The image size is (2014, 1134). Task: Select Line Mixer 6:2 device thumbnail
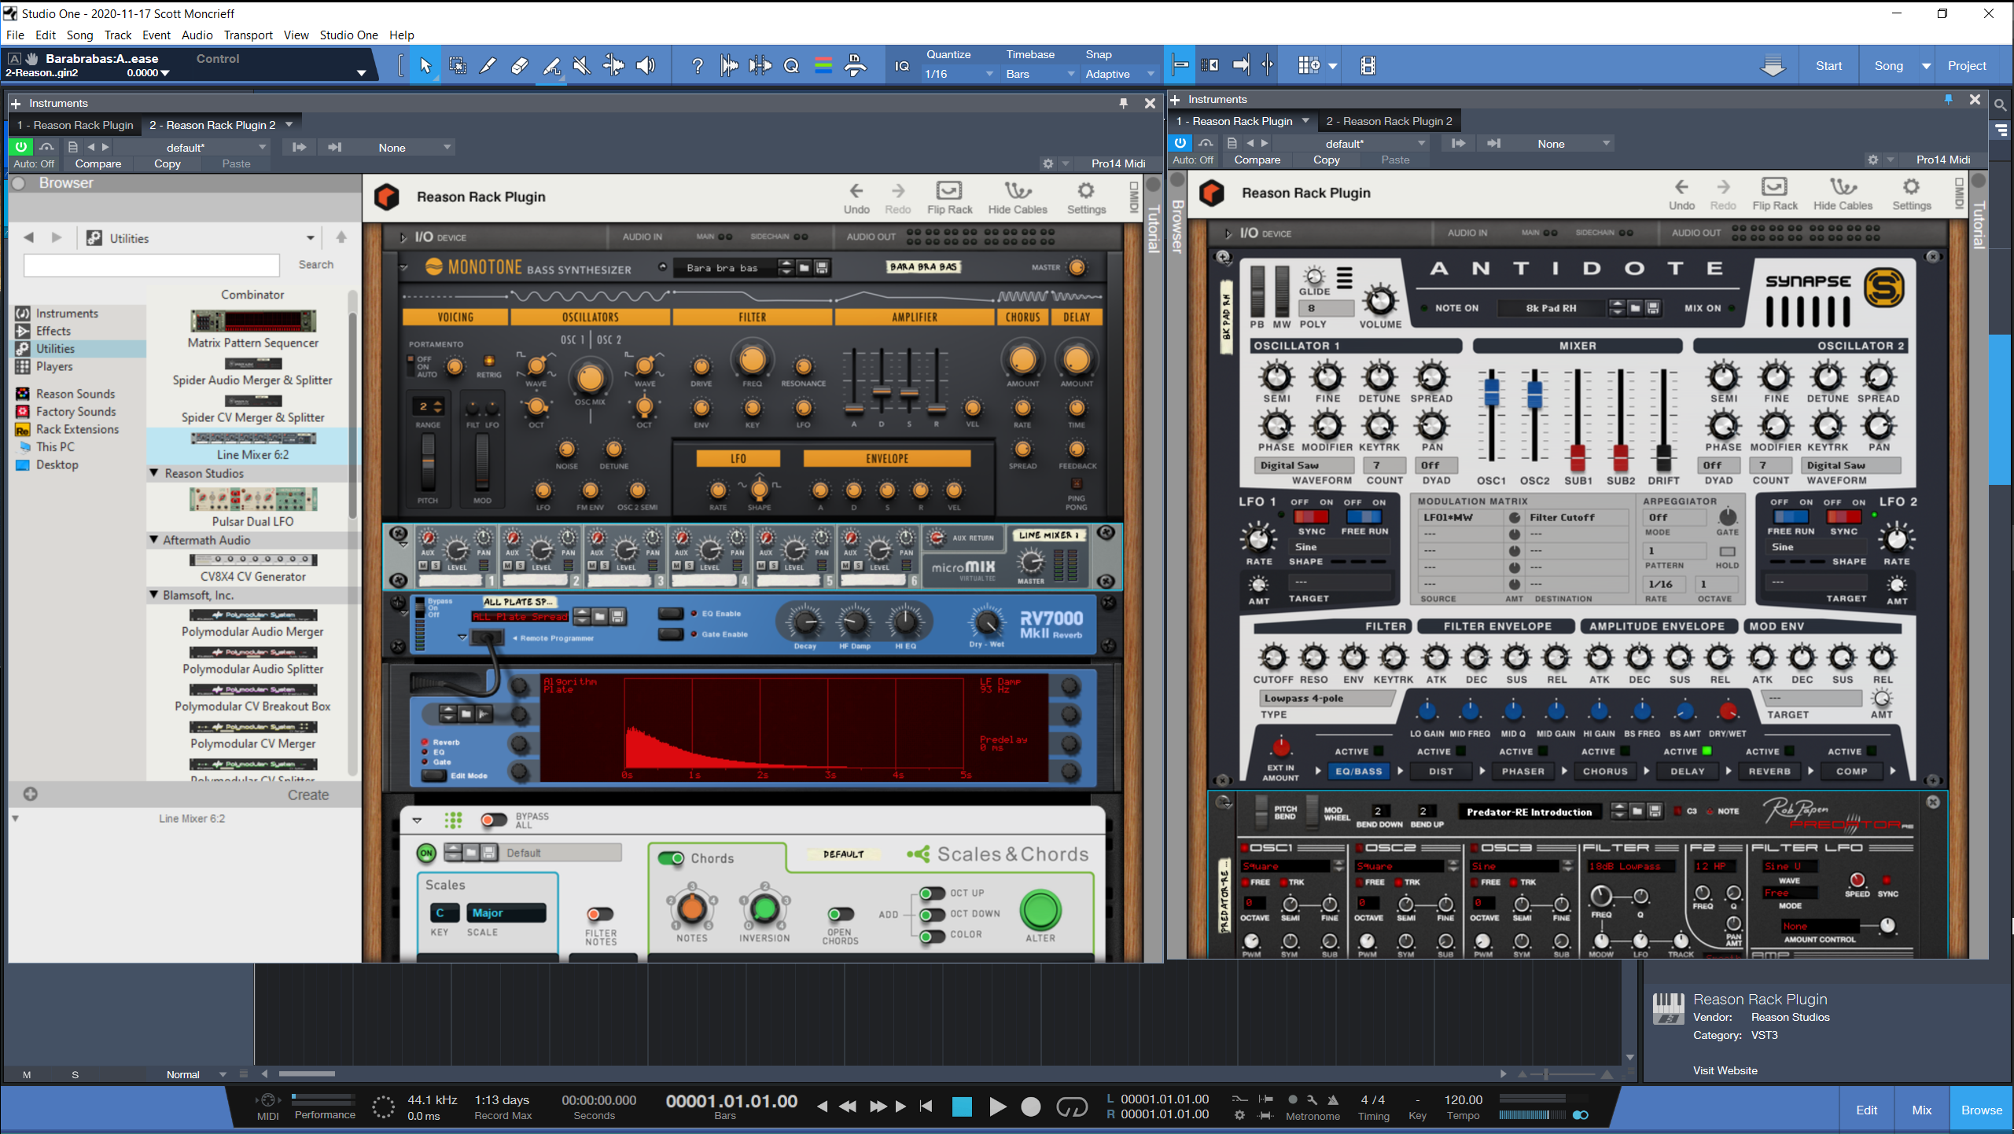click(x=252, y=438)
